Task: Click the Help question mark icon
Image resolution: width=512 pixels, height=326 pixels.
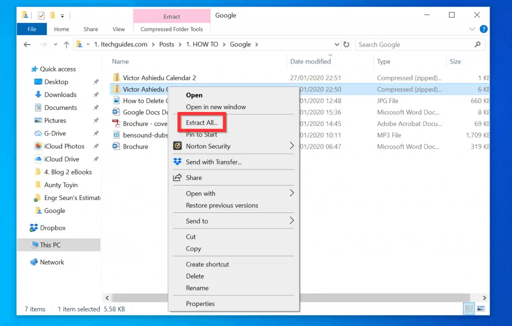Action: click(x=483, y=29)
